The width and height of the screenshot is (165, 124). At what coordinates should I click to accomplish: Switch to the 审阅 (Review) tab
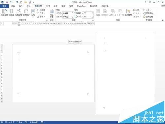pos(63,6)
